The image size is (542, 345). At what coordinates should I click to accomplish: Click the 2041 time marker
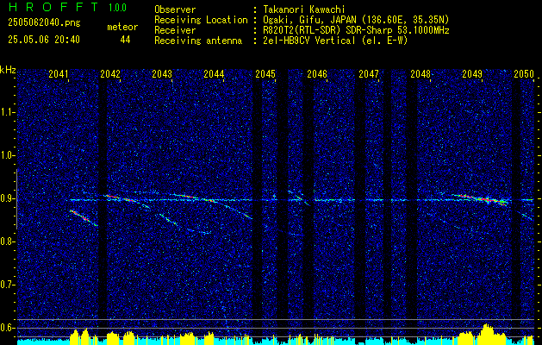point(59,73)
